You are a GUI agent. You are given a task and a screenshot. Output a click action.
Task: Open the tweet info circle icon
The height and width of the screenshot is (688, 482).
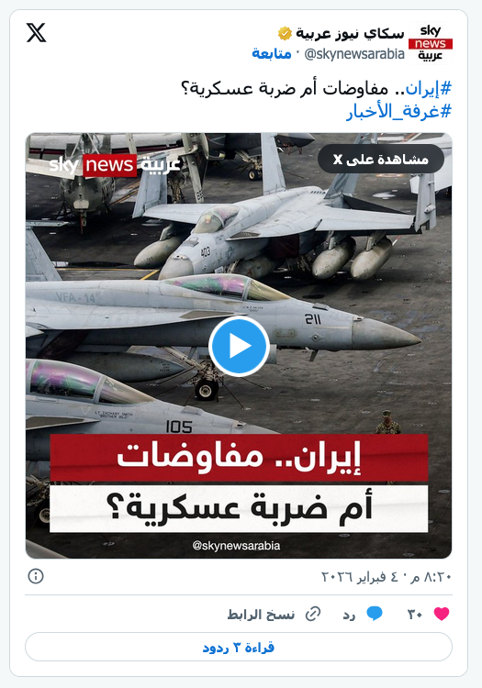pyautogui.click(x=36, y=576)
